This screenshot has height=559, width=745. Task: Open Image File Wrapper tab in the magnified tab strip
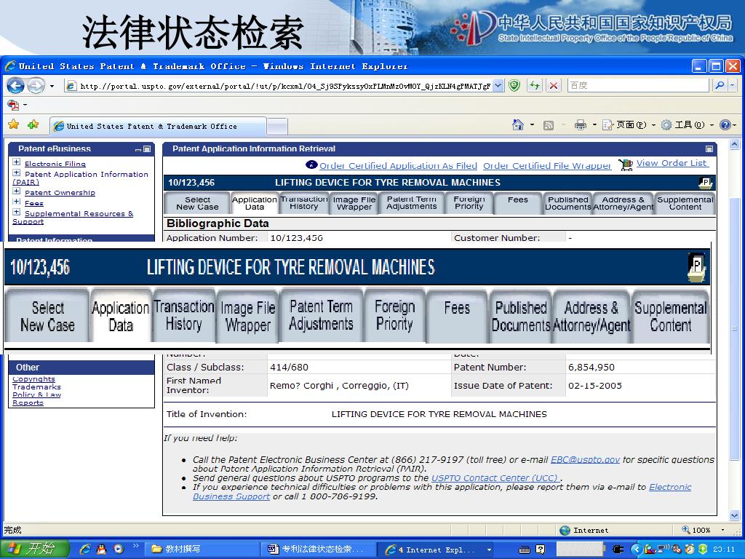pyautogui.click(x=247, y=317)
